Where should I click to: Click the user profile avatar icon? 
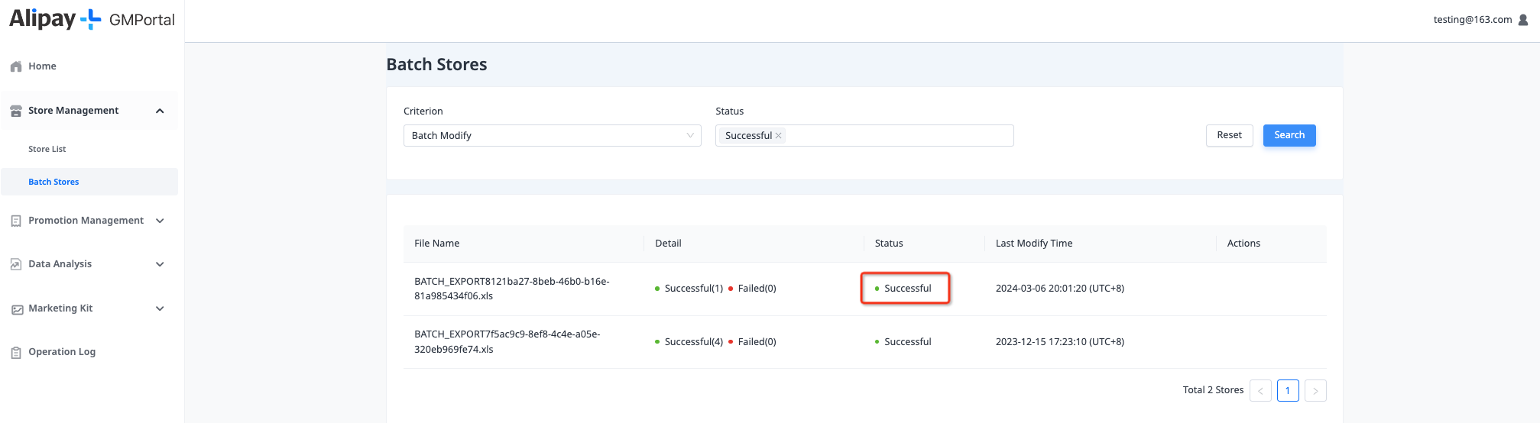[x=1522, y=20]
